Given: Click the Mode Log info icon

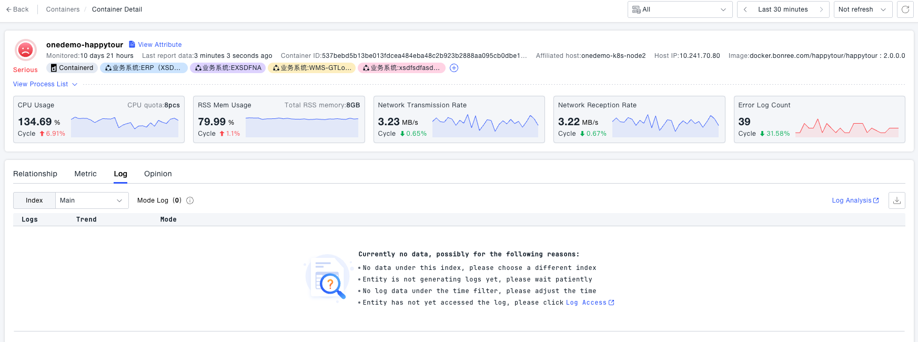Looking at the screenshot, I should pyautogui.click(x=190, y=200).
